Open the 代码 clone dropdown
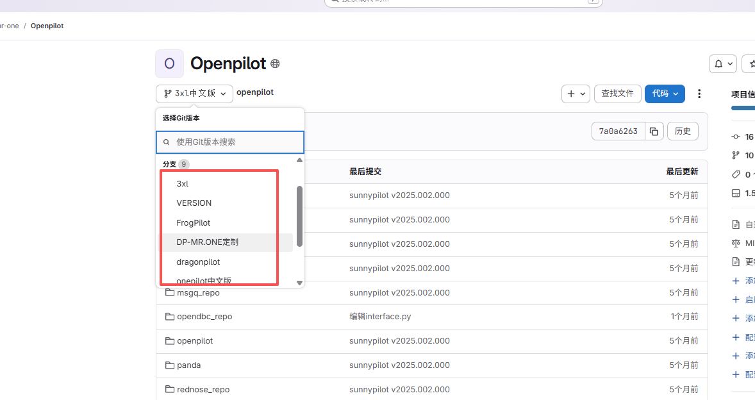 click(665, 94)
